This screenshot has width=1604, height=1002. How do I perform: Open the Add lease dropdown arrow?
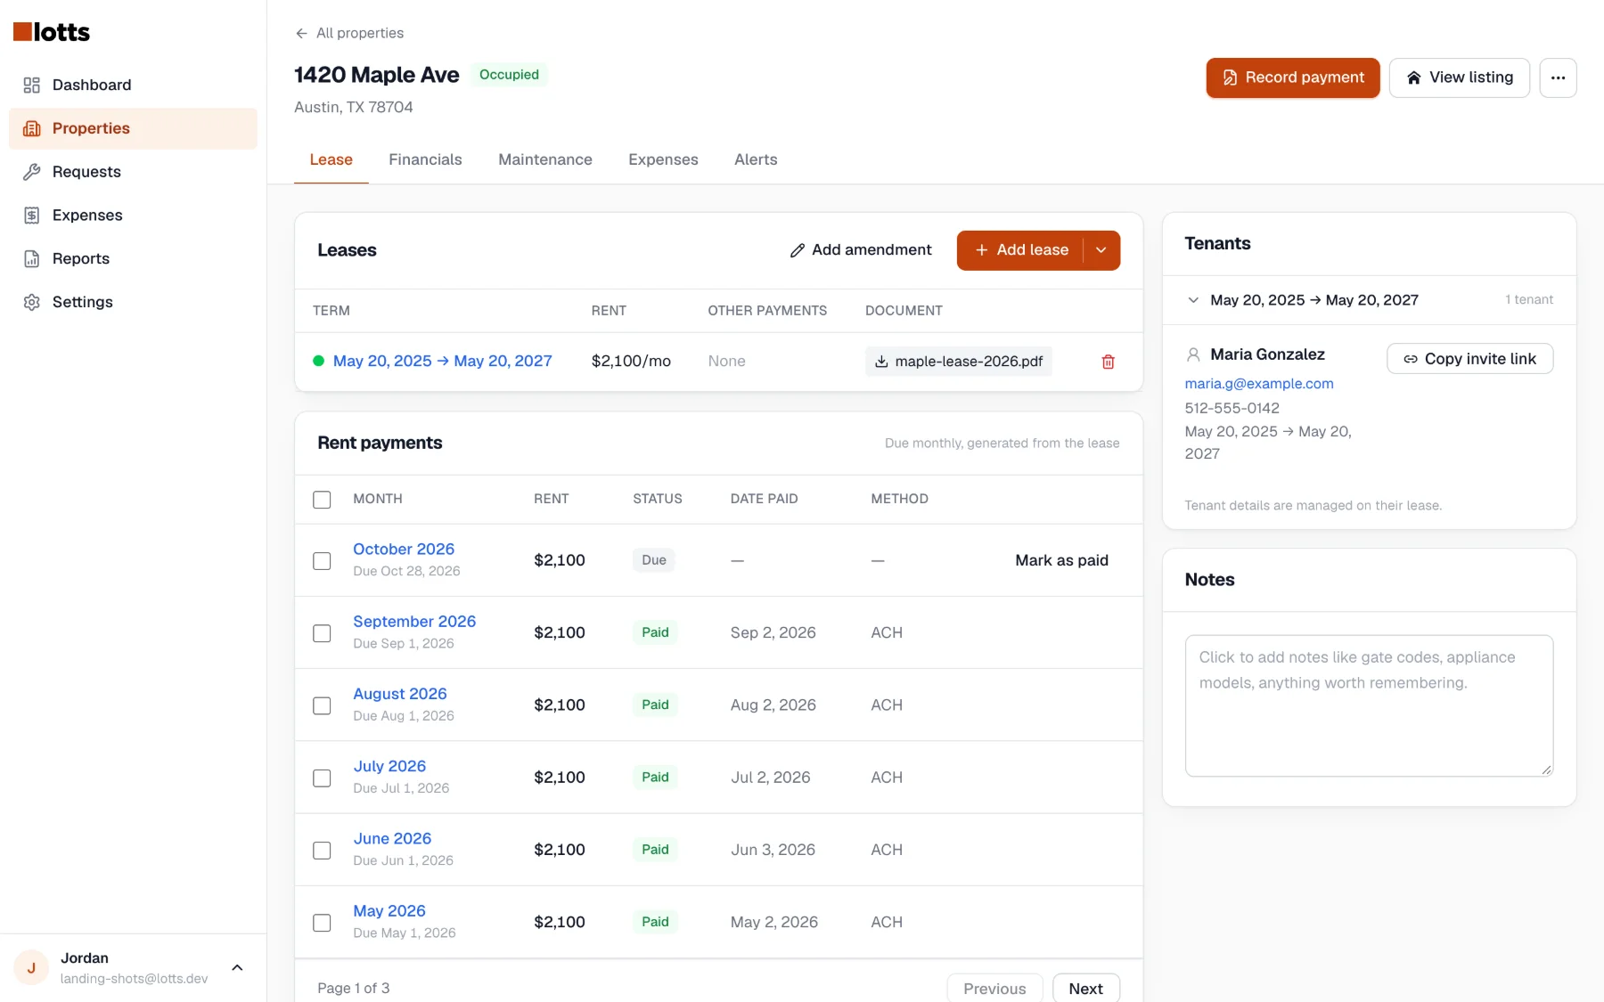(x=1101, y=250)
